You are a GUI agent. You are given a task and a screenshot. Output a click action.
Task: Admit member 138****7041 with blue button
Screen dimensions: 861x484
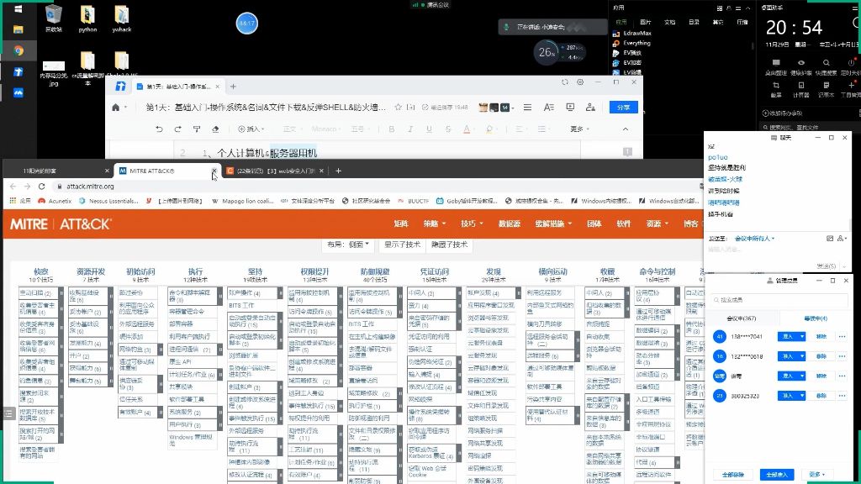tap(788, 336)
